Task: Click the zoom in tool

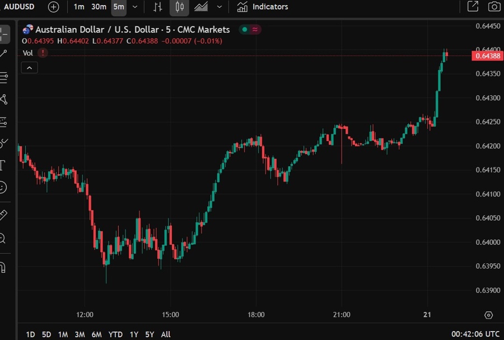Action: tap(3, 239)
